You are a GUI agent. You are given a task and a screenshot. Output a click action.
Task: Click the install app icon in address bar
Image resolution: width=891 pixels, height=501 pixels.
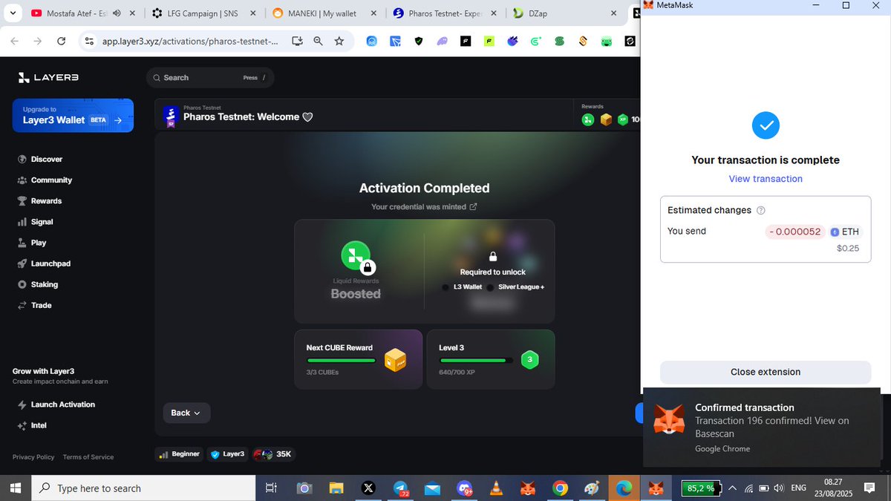coord(297,41)
